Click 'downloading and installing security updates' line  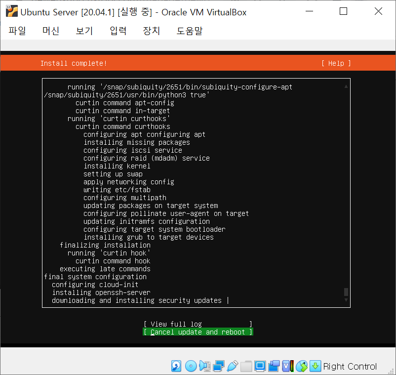[137, 300]
